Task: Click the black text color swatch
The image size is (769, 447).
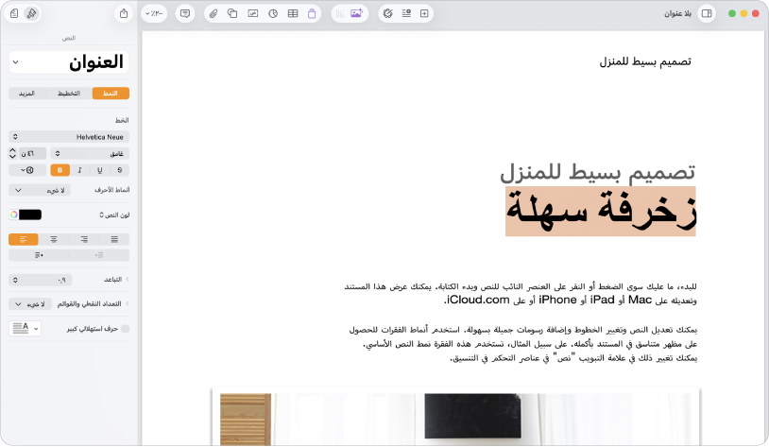Action: tap(30, 215)
